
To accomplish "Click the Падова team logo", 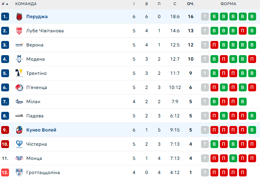I will 19,116.
